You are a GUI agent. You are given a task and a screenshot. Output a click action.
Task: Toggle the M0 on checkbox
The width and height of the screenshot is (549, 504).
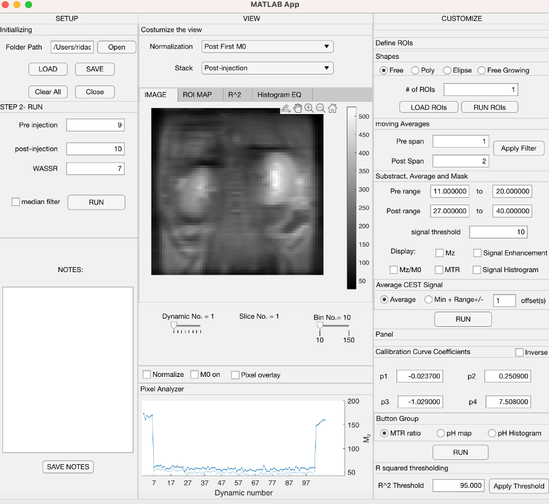pyautogui.click(x=194, y=374)
